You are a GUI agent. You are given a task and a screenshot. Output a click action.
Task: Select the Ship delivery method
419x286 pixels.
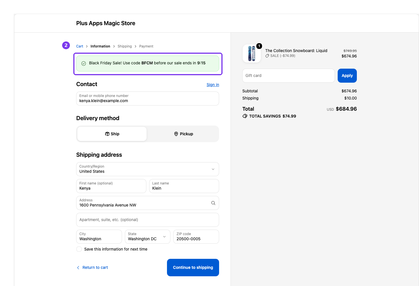click(112, 134)
